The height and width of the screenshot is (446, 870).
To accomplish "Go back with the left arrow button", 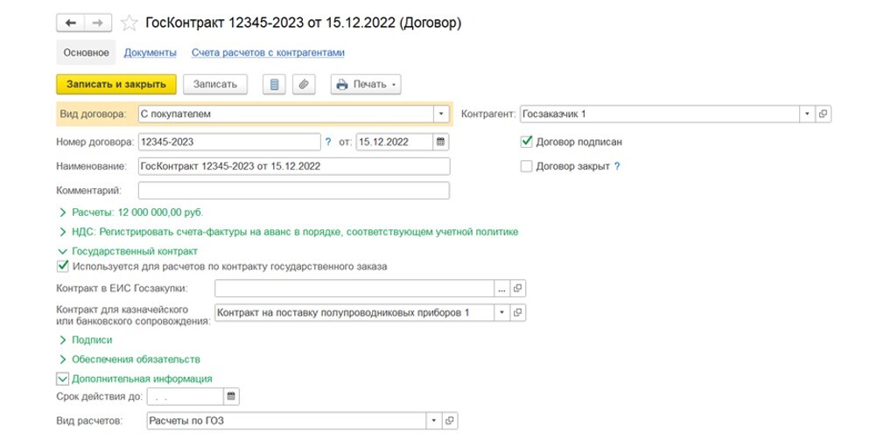I will [71, 23].
